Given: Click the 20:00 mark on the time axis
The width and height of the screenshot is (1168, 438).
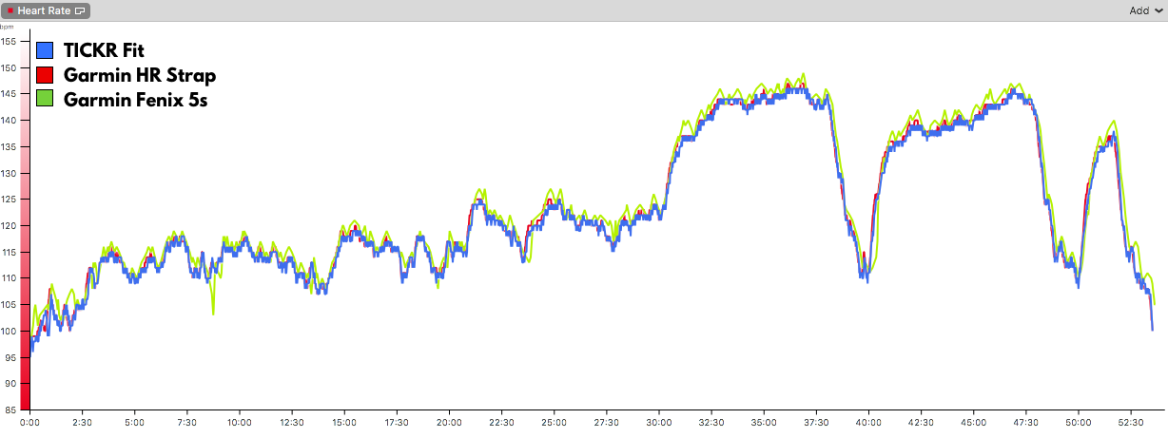Looking at the screenshot, I should click(x=449, y=422).
